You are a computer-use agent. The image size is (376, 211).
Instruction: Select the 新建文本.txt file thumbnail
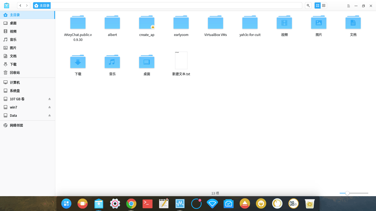coord(181,60)
